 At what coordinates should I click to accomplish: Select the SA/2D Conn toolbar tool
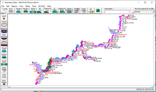click(x=33, y=10)
